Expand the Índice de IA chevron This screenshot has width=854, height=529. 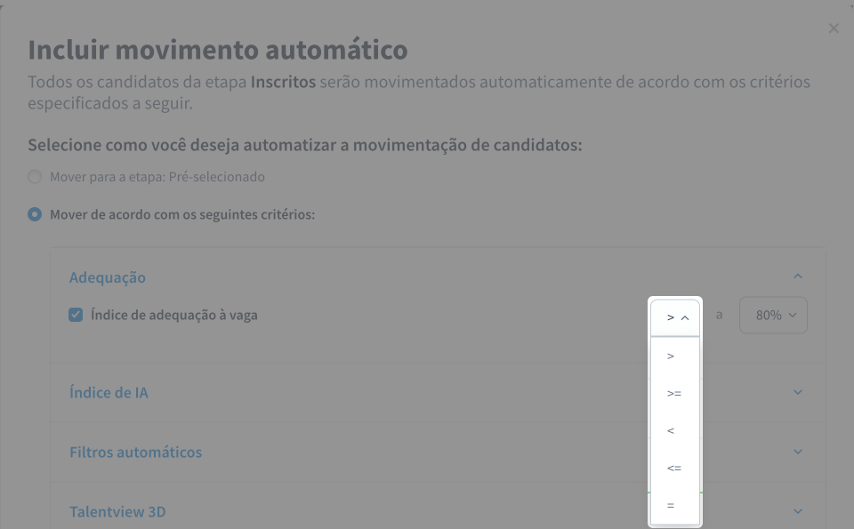tap(798, 392)
